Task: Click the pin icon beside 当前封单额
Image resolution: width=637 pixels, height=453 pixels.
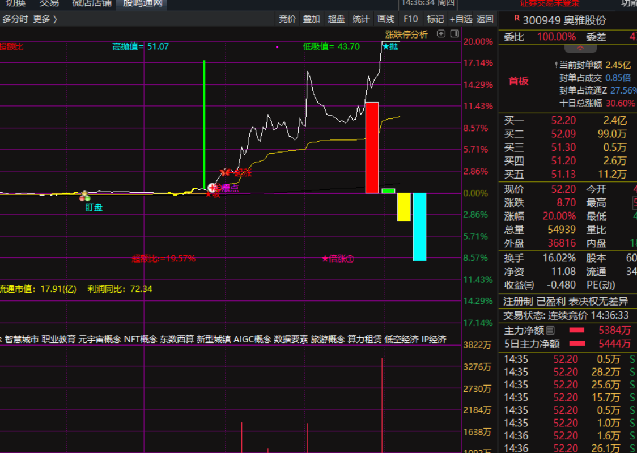Action: [x=555, y=65]
